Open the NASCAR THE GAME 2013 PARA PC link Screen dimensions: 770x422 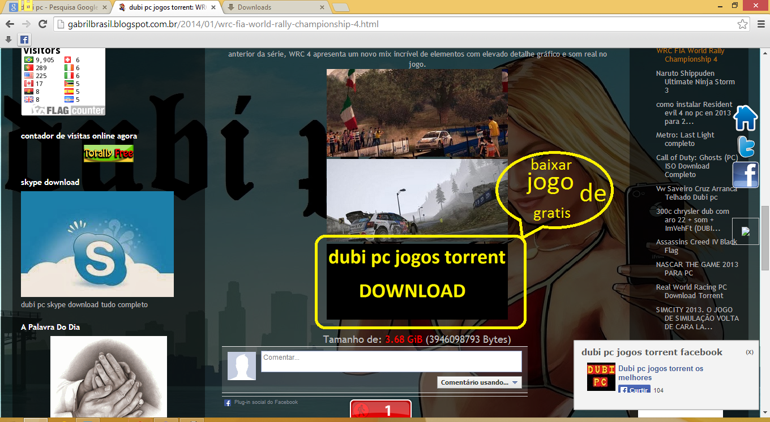697,269
